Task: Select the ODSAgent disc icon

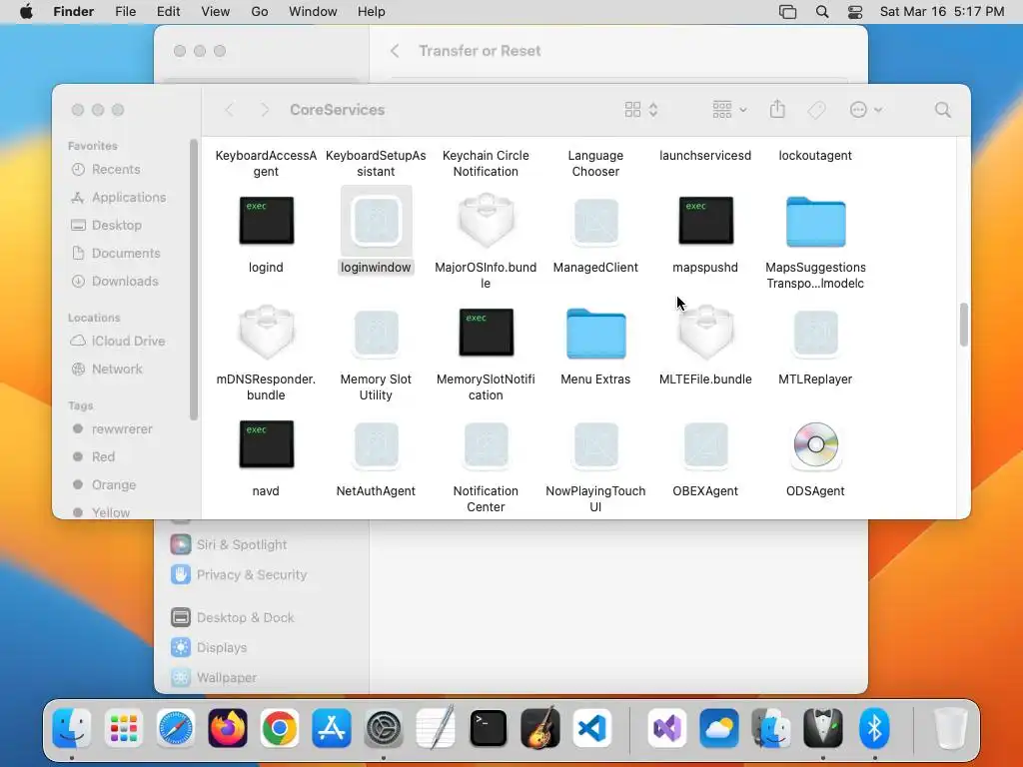Action: 815,444
